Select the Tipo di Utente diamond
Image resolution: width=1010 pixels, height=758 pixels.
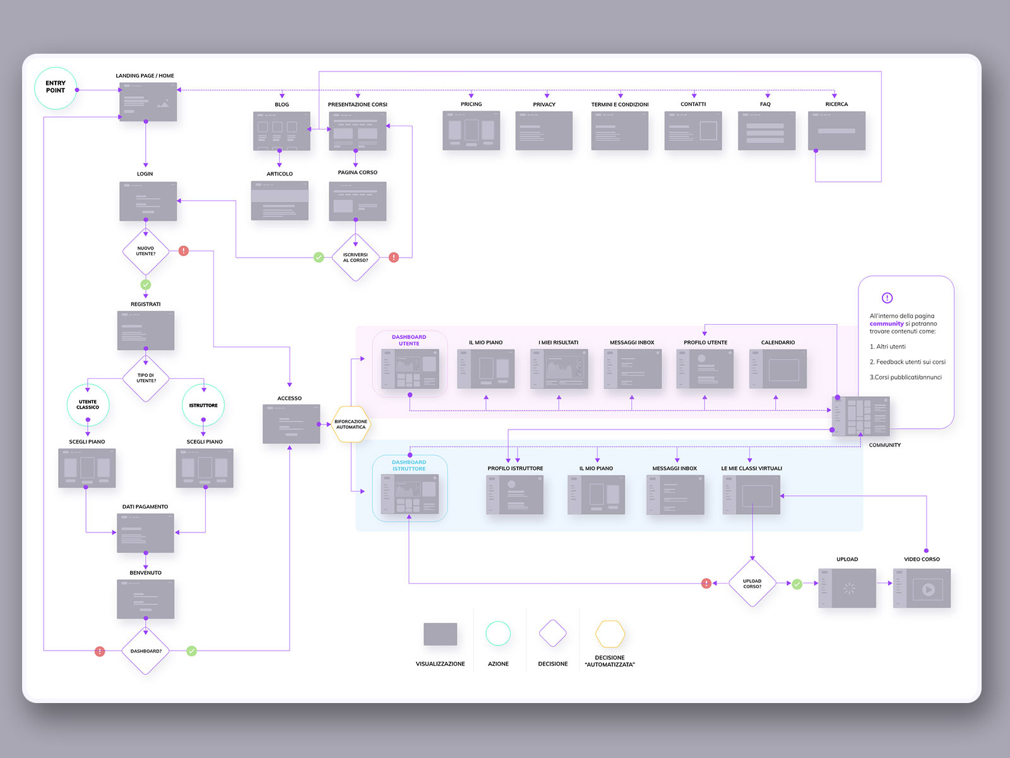point(146,378)
